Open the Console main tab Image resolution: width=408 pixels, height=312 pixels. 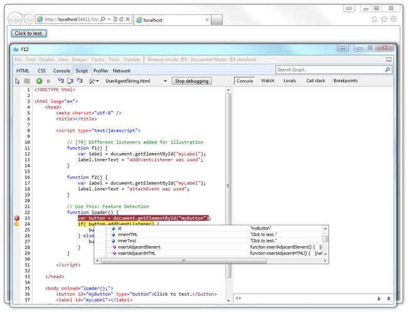[62, 71]
